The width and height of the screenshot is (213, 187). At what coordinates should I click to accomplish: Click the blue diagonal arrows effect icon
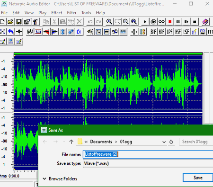[71, 32]
